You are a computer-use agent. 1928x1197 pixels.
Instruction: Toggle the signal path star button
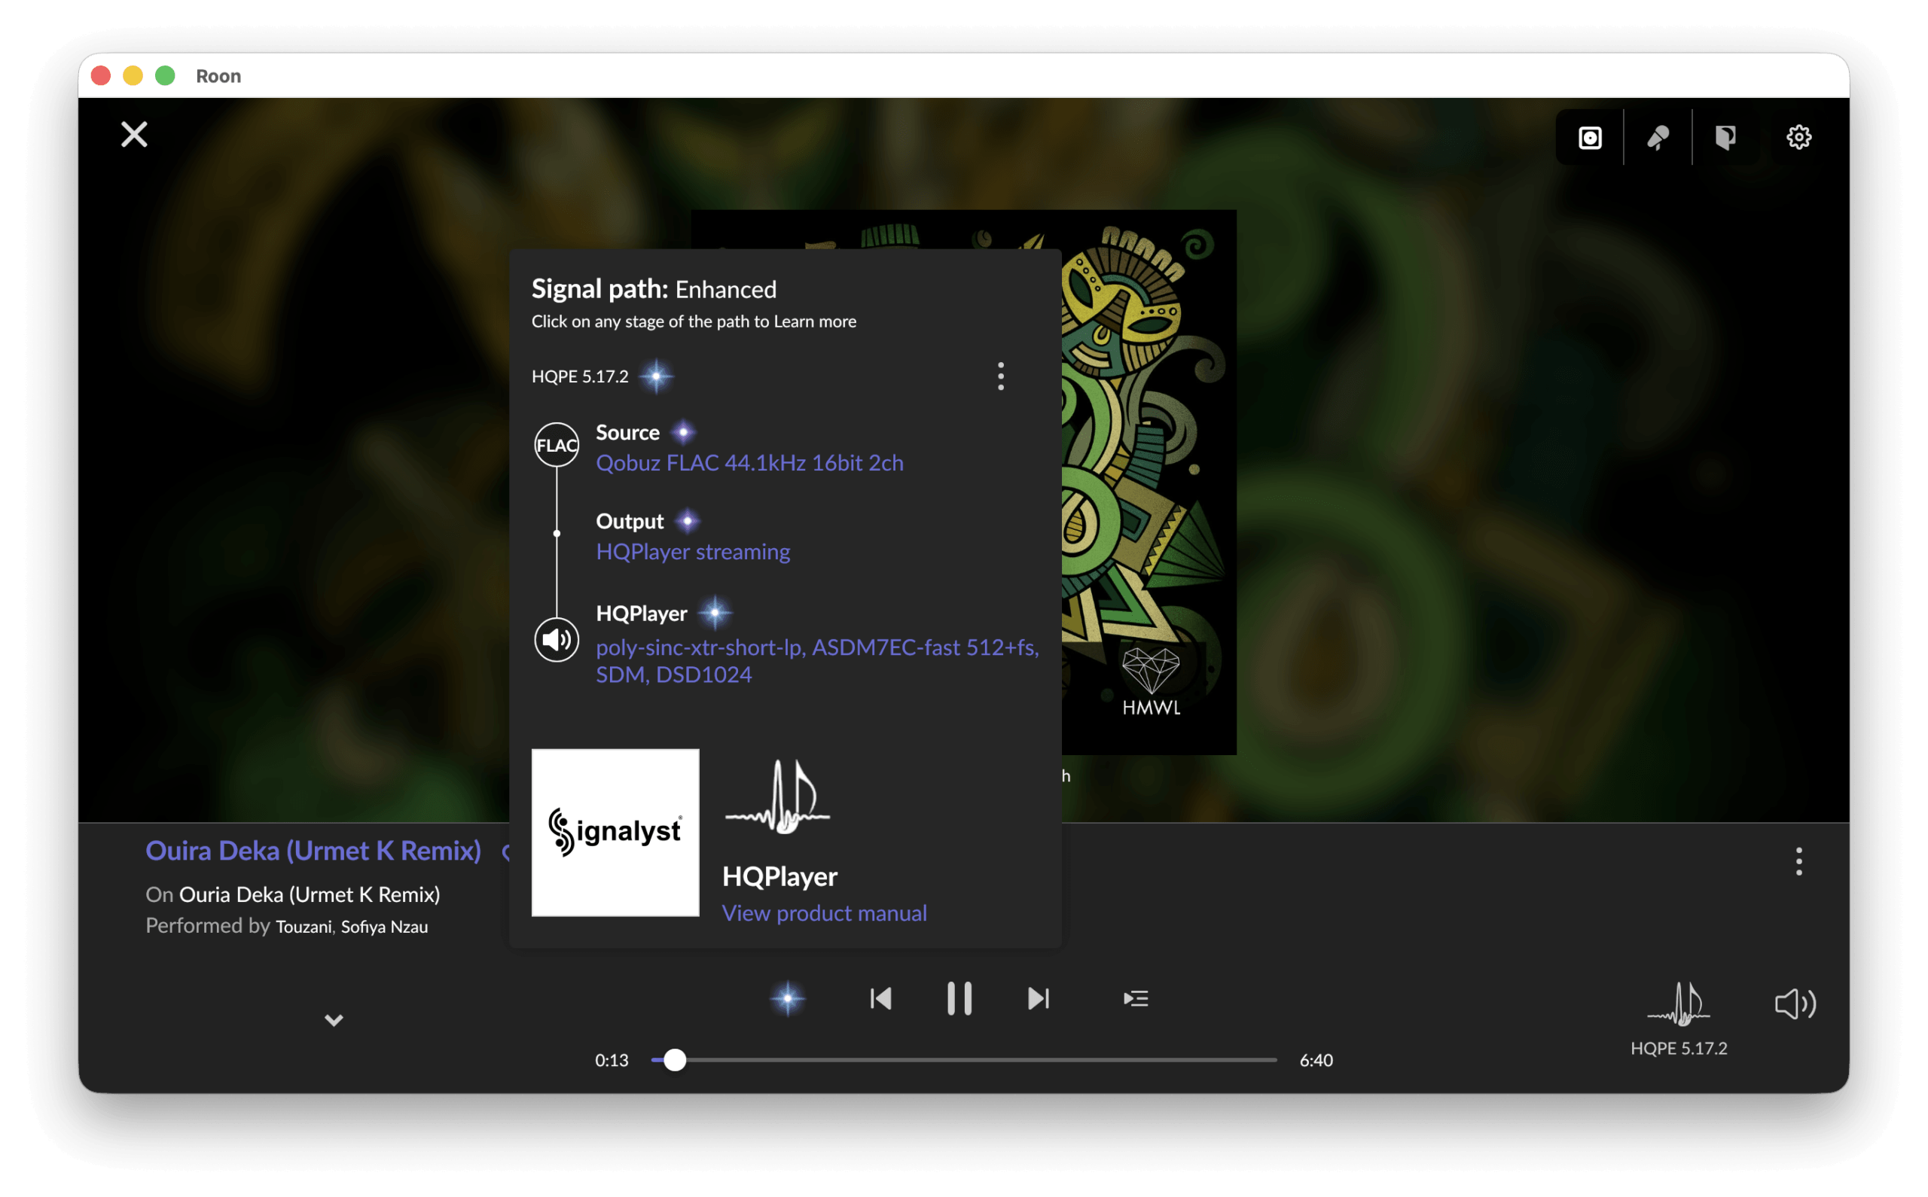tap(788, 999)
